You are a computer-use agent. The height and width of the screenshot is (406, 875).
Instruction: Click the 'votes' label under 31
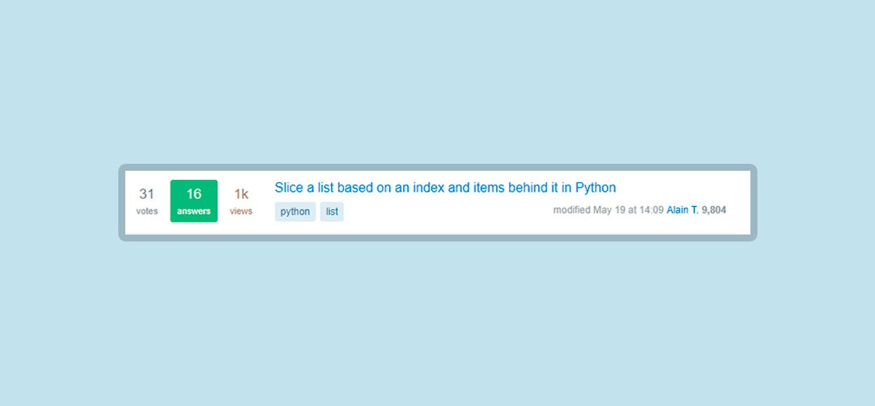147,211
